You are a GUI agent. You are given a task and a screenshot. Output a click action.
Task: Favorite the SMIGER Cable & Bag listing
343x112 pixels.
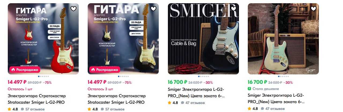tap(234, 9)
